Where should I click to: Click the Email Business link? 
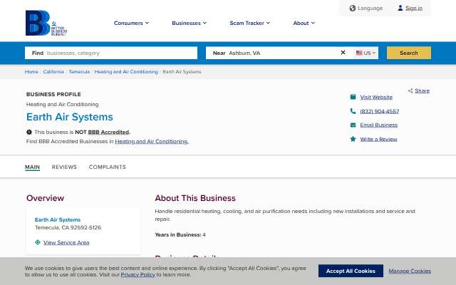pos(378,125)
